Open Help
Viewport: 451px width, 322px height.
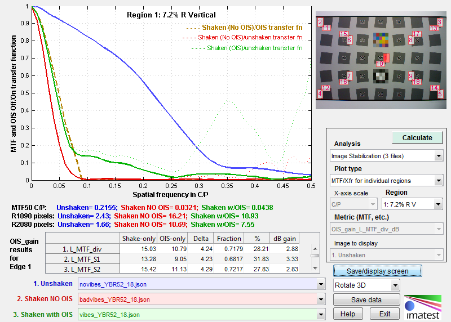pos(348,314)
